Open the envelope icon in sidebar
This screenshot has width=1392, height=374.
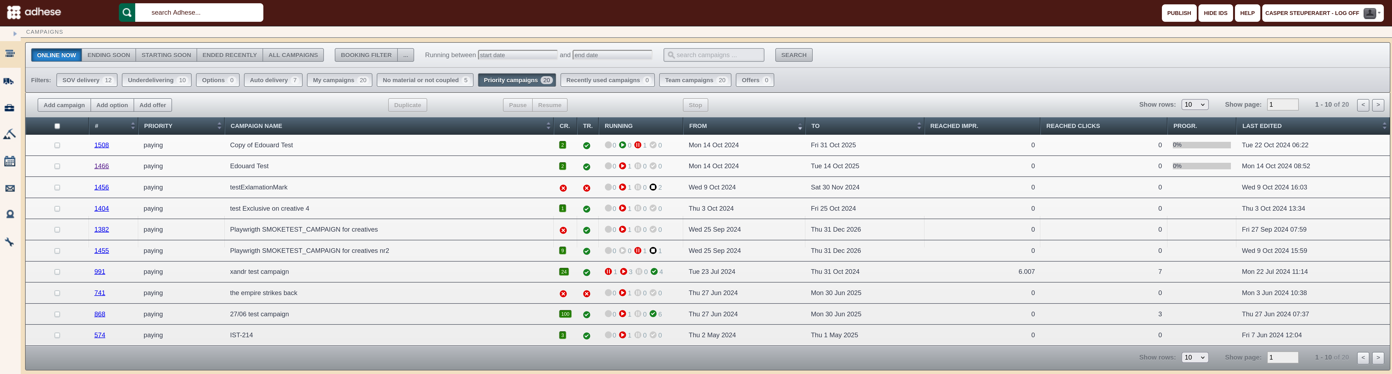(x=10, y=188)
